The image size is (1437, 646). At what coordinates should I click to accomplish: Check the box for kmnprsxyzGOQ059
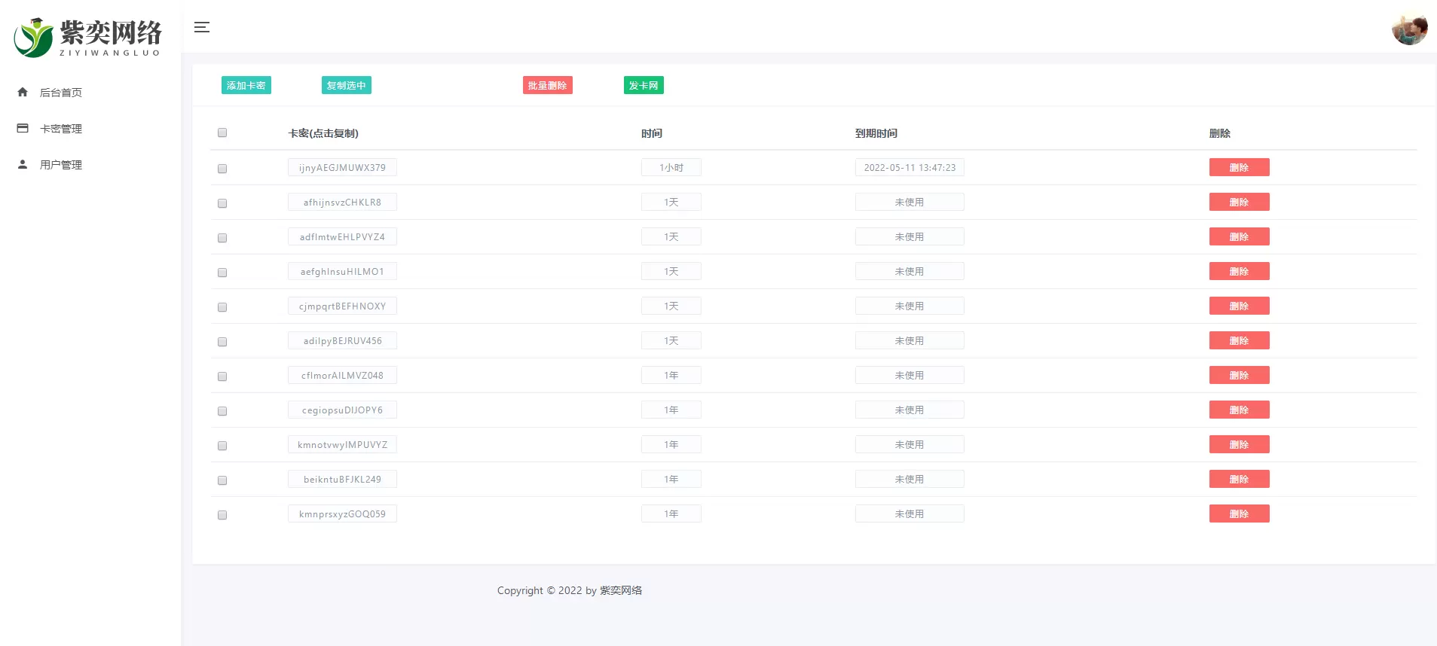[x=222, y=515]
